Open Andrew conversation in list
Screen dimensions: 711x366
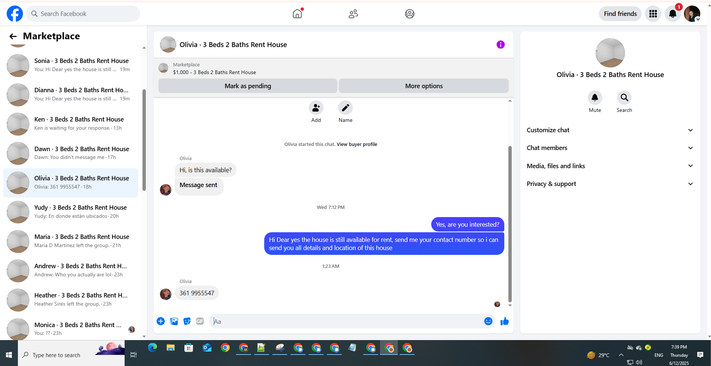point(71,270)
